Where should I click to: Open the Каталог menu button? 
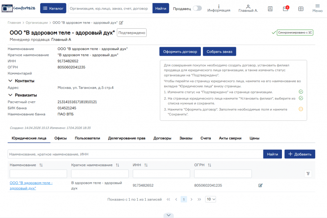point(53,8)
